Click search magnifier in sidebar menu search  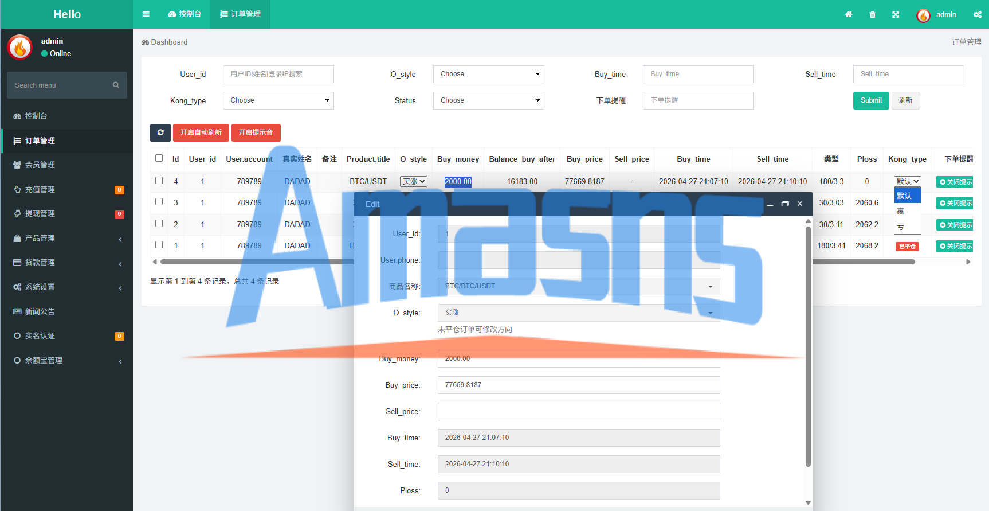(x=116, y=85)
